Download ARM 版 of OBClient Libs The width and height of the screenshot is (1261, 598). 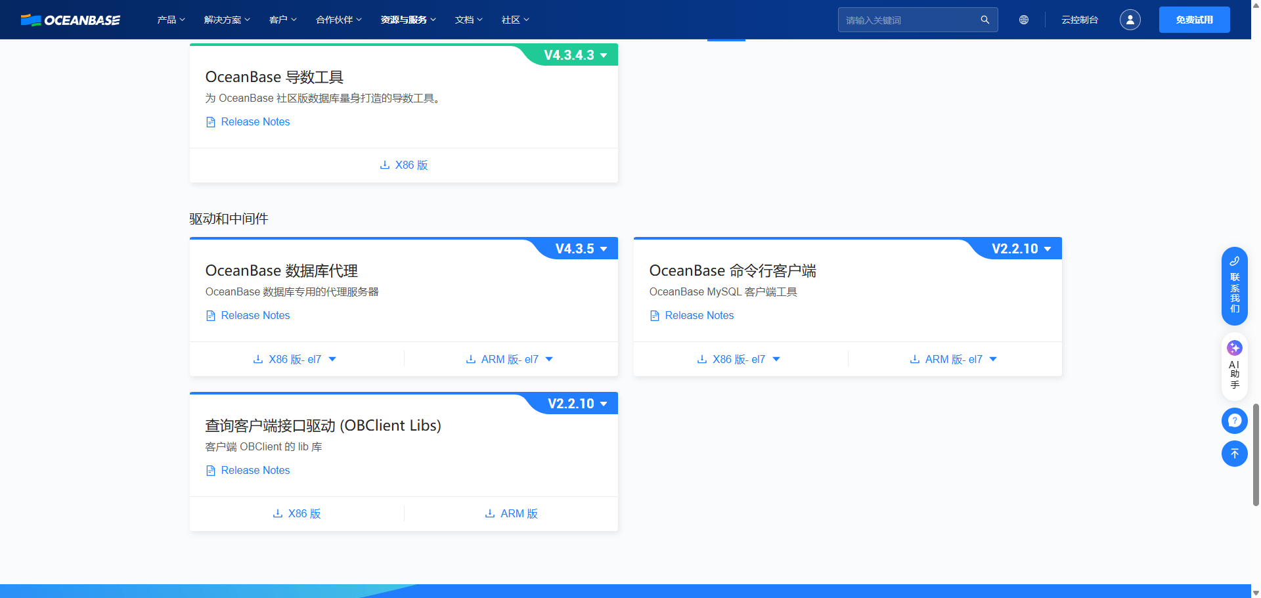(x=512, y=513)
